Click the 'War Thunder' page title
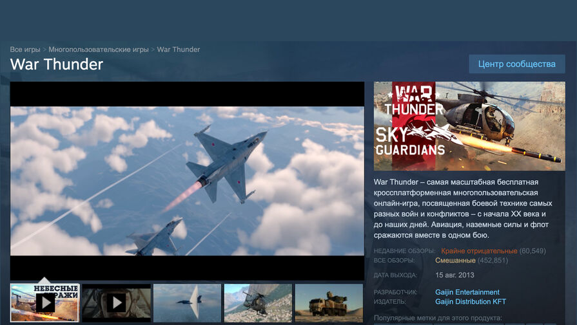 tap(57, 64)
